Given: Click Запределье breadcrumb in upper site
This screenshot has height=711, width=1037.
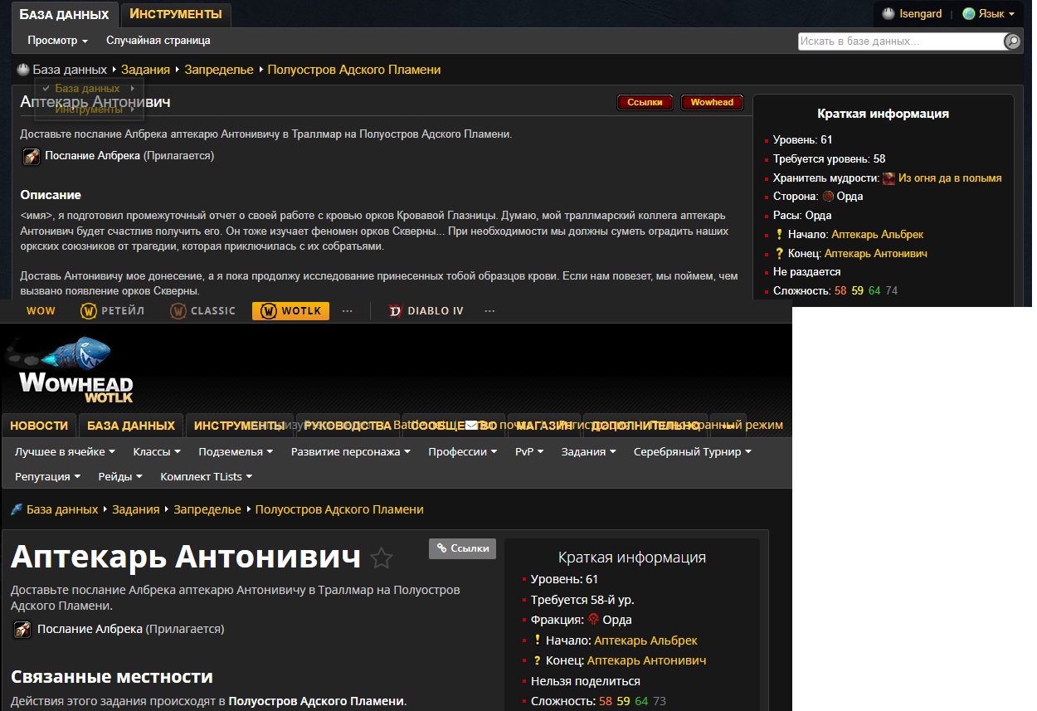Looking at the screenshot, I should pyautogui.click(x=219, y=70).
